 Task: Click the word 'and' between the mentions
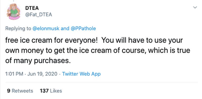(x=65, y=28)
